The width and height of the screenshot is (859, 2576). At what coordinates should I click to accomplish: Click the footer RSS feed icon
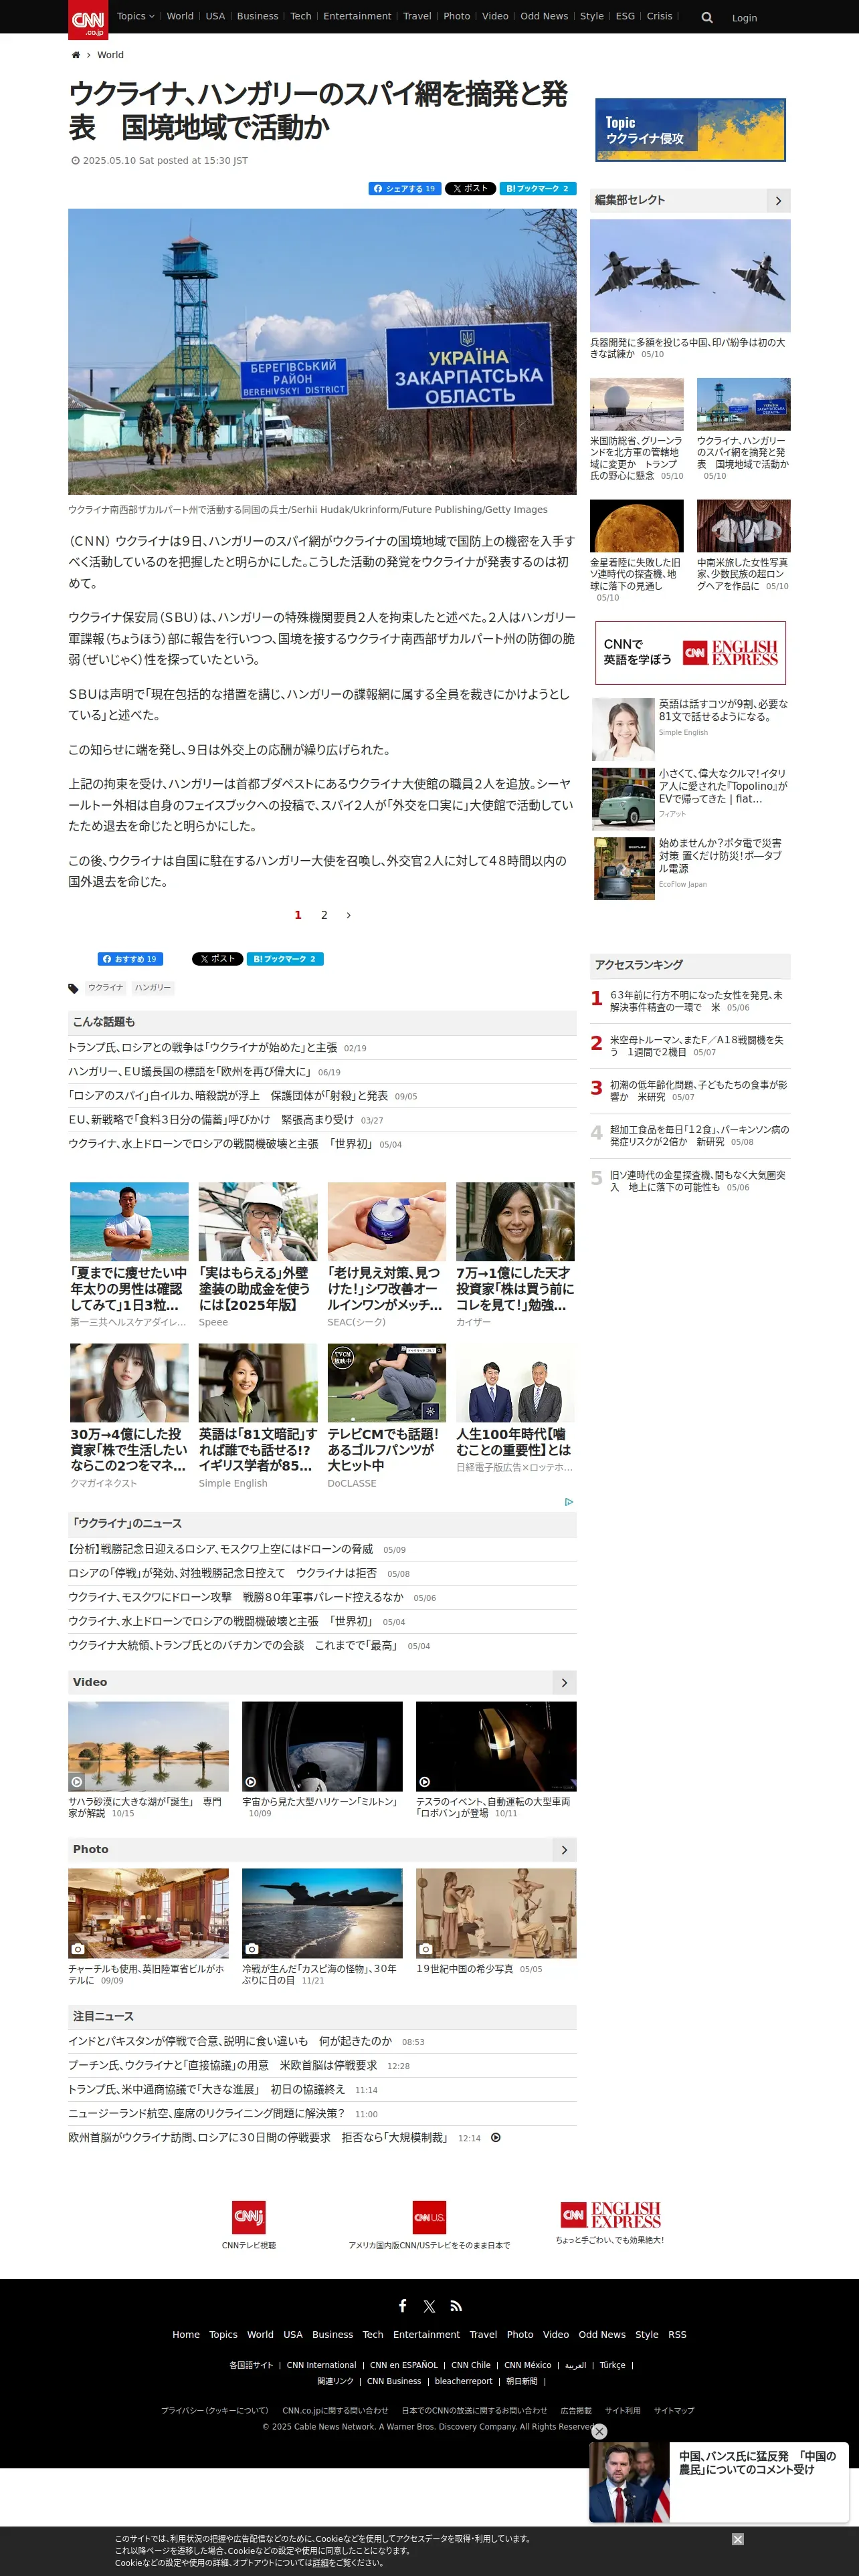(456, 2306)
